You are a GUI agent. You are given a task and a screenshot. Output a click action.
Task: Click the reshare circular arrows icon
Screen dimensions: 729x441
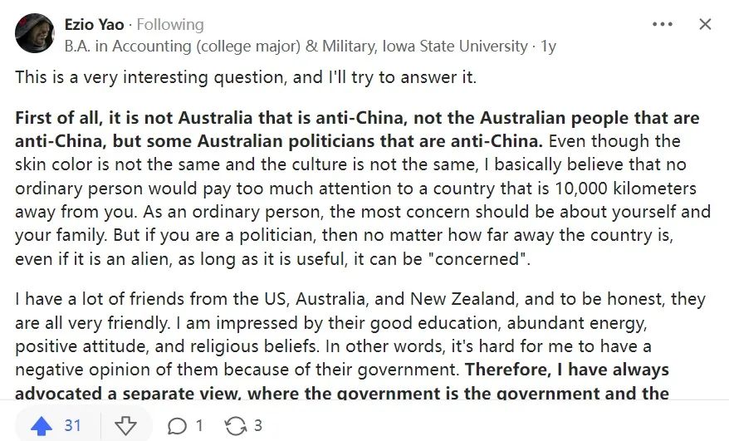pos(236,426)
